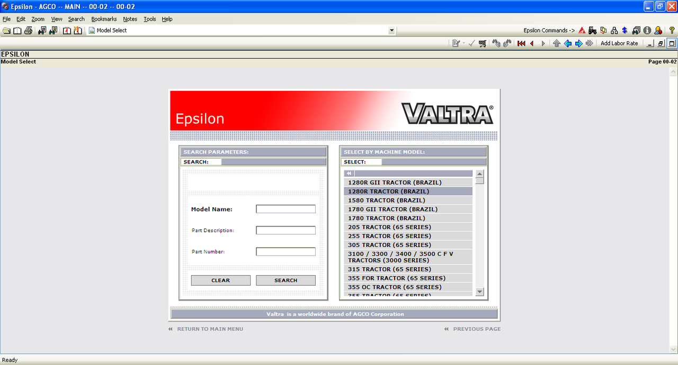This screenshot has height=365, width=678.
Task: Click the printer icon
Action: (28, 31)
